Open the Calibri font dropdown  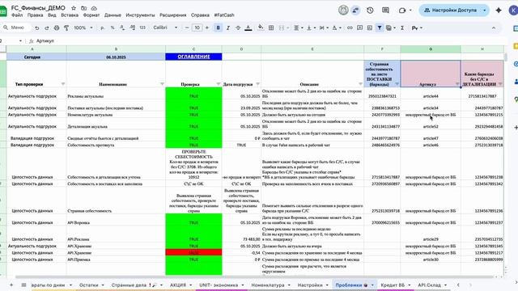point(165,28)
